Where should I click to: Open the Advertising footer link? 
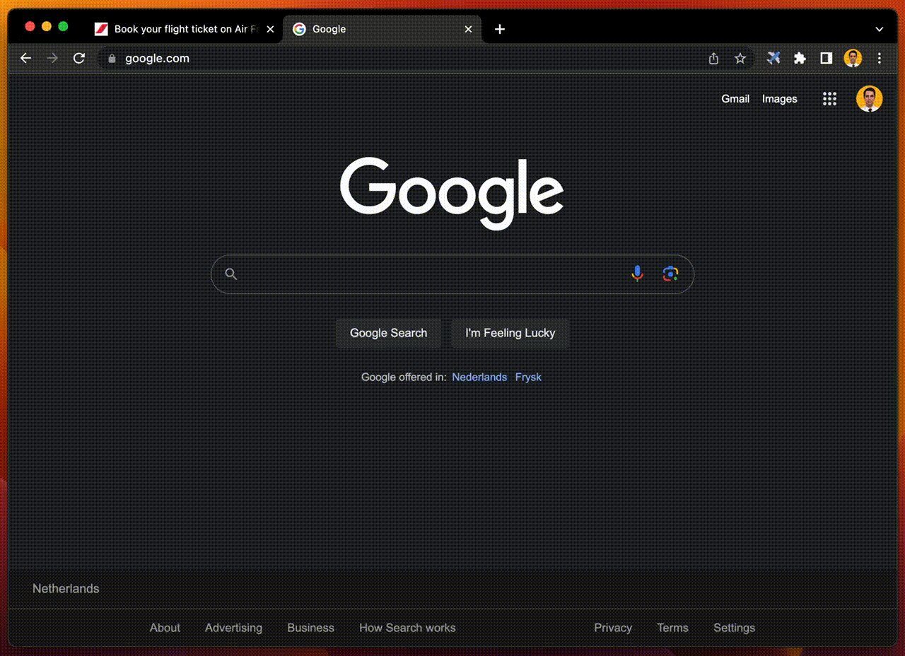click(233, 628)
